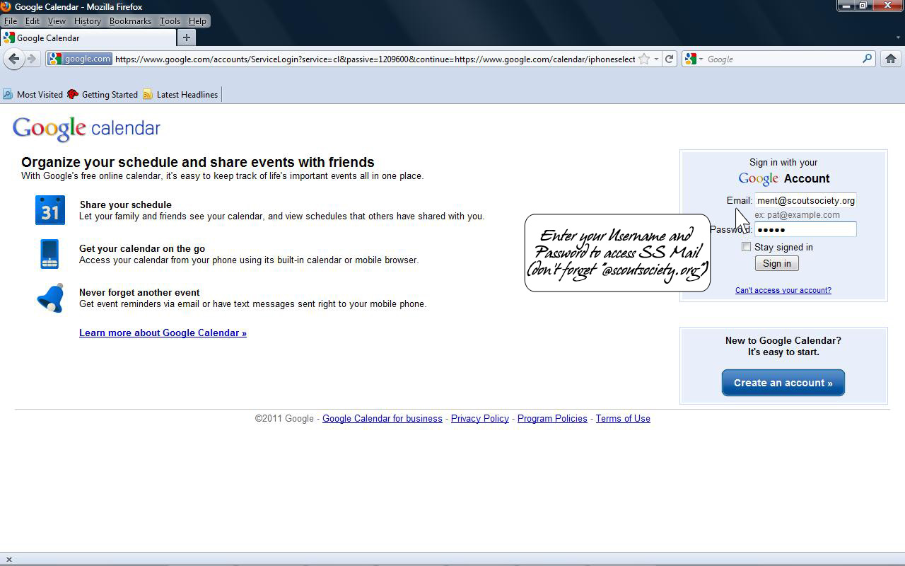Click the Reload page icon

coord(669,59)
